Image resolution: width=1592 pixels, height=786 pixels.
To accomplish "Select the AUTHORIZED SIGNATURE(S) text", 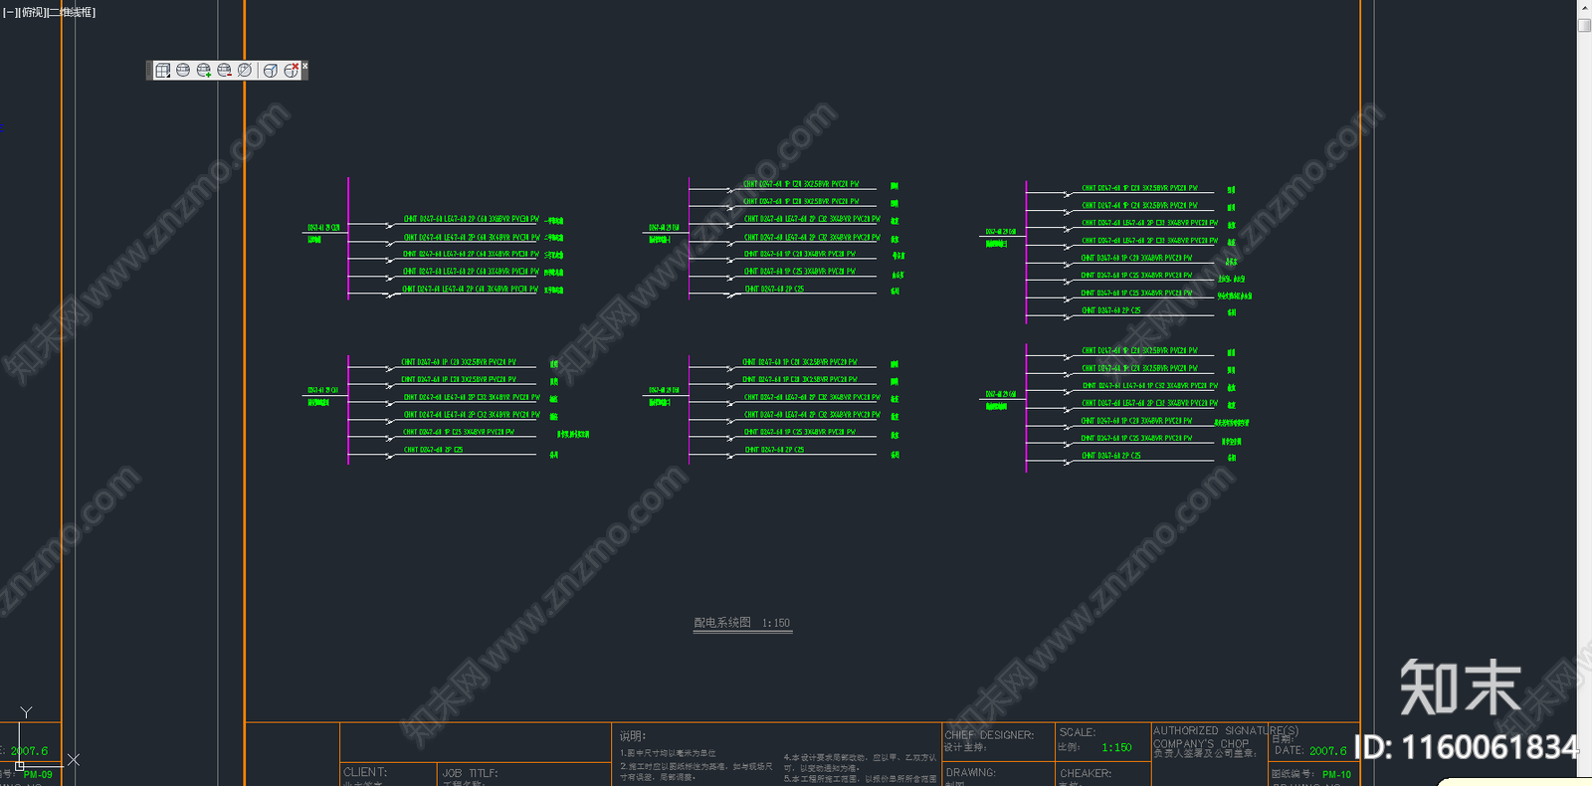I will coord(1225,731).
